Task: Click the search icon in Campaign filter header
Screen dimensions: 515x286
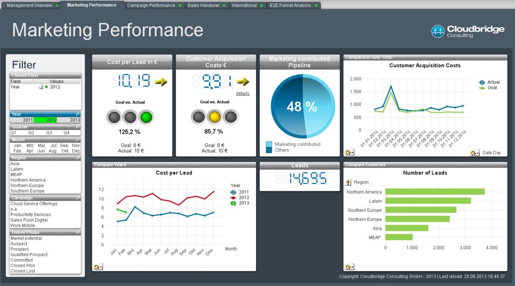Action: click(78, 198)
